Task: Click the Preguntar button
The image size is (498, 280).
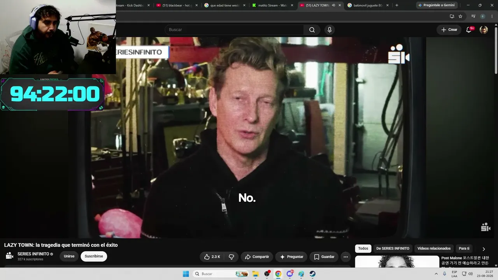Action: click(291, 257)
